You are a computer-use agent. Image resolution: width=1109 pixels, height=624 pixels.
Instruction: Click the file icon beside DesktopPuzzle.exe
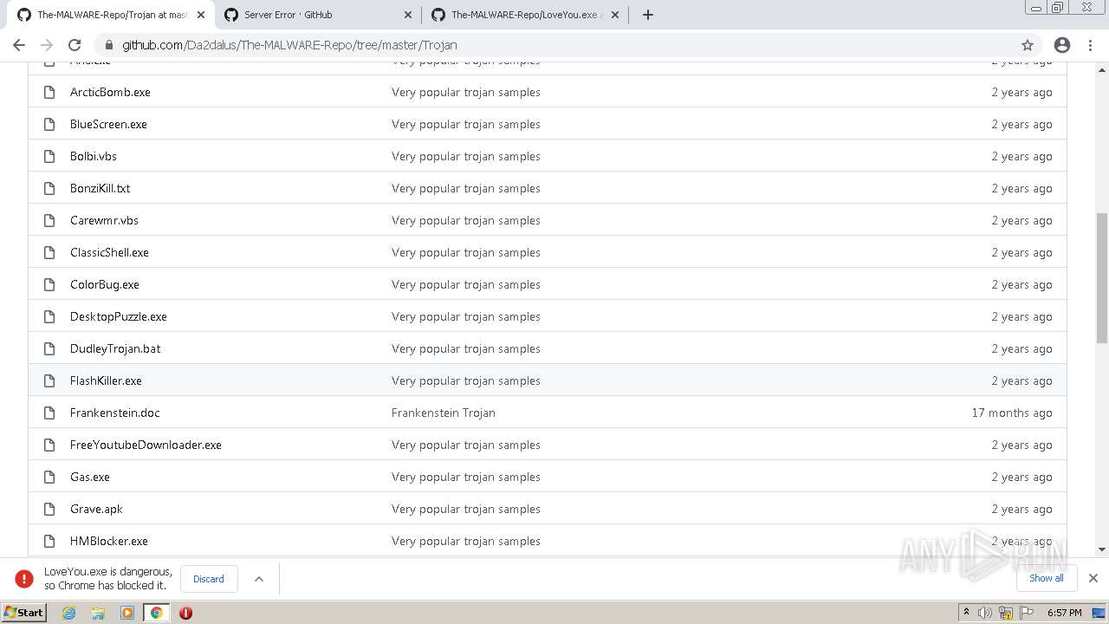(49, 316)
